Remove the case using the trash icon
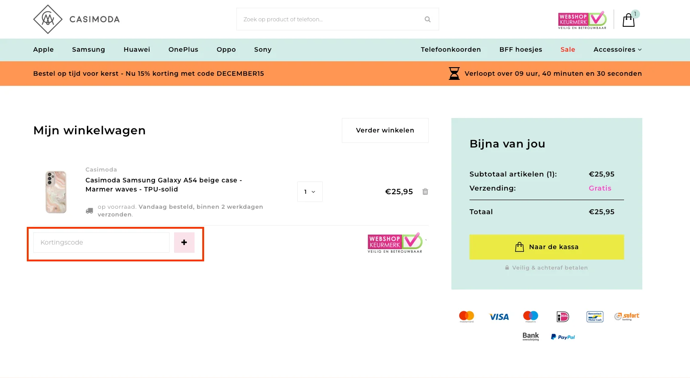Viewport: 690px width, 378px height. pyautogui.click(x=425, y=191)
